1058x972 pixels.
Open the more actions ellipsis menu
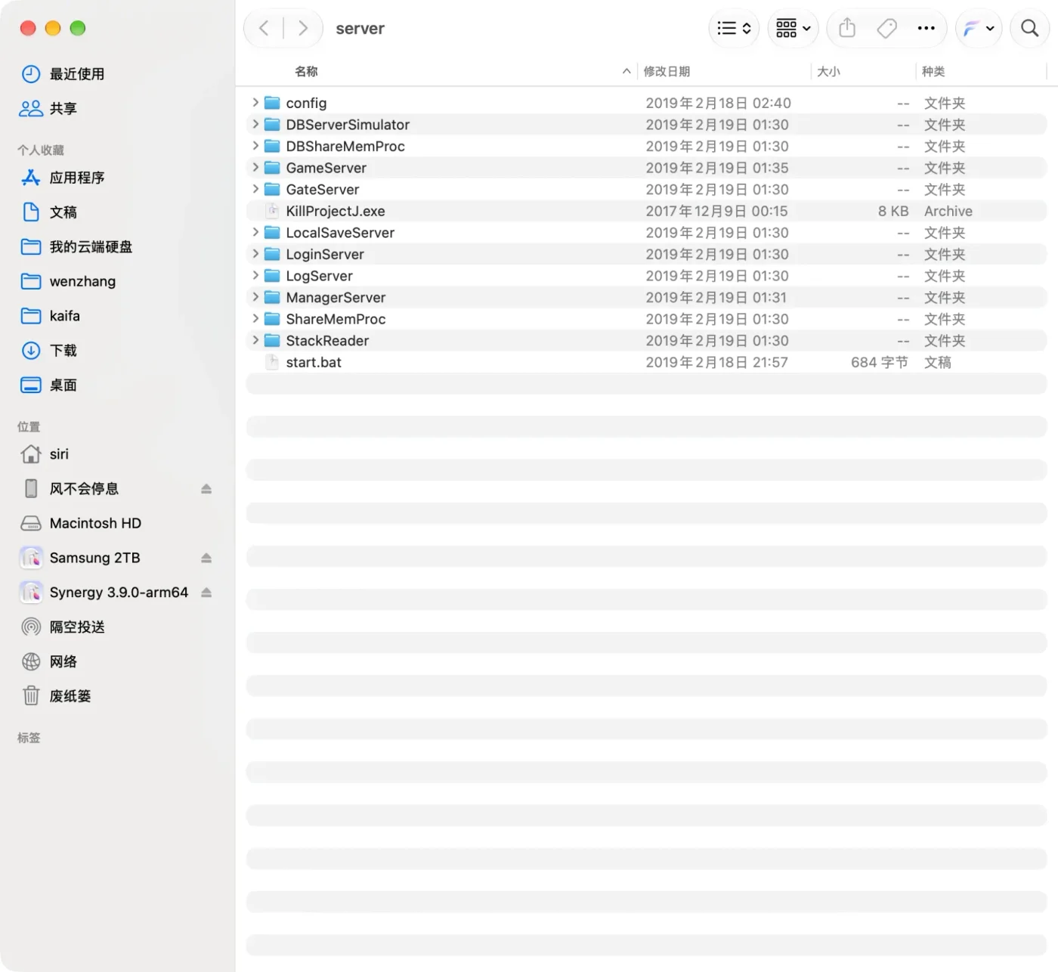[x=926, y=29]
